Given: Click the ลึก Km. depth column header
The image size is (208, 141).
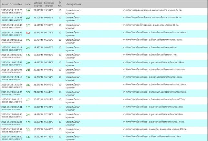Looking at the screenshot, I should 60,4.
